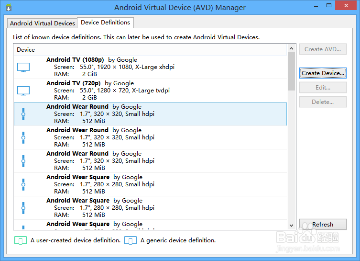Select the Android TV (720p) by Google row title
Image resolution: width=360 pixels, height=261 pixels.
[x=90, y=83]
